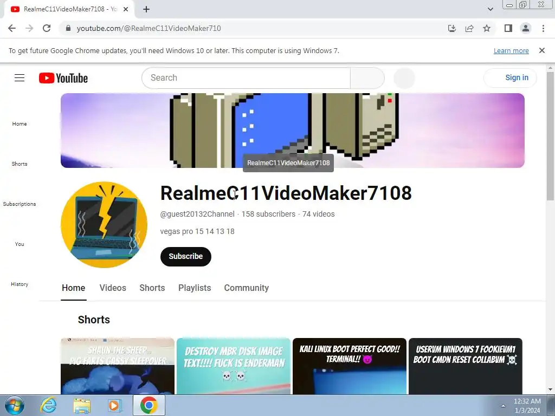Dismiss the Chrome update notification bar
This screenshot has height=416, width=555.
(541, 50)
